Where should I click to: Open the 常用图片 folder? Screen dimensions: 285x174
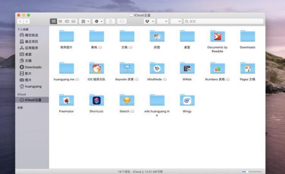(66, 36)
